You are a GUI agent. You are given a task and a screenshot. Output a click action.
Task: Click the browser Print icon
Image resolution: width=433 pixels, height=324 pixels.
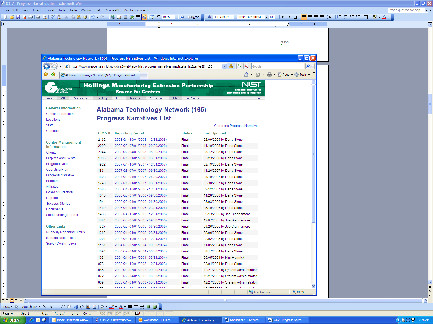pyautogui.click(x=269, y=75)
